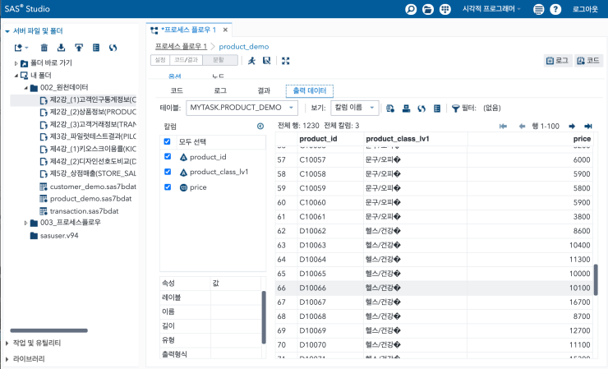
Task: Click the export table icon beside the view dropdown
Action: (390, 108)
